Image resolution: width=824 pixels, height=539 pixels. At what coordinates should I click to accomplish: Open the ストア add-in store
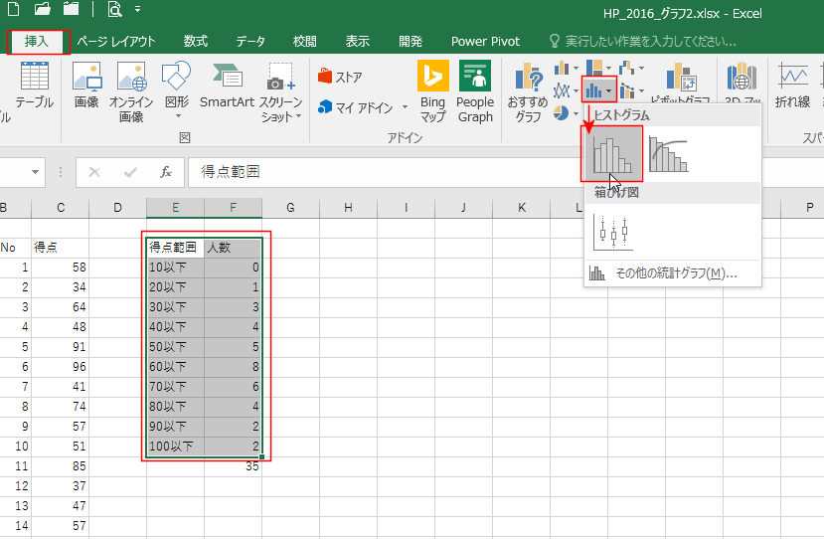(x=341, y=77)
